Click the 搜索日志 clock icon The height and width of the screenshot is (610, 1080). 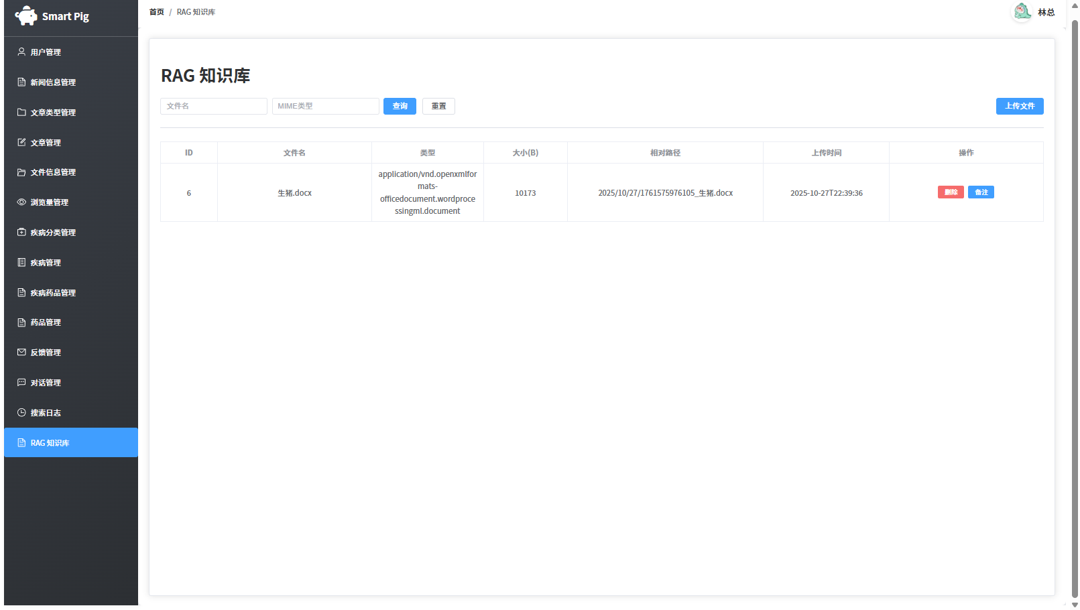click(21, 412)
